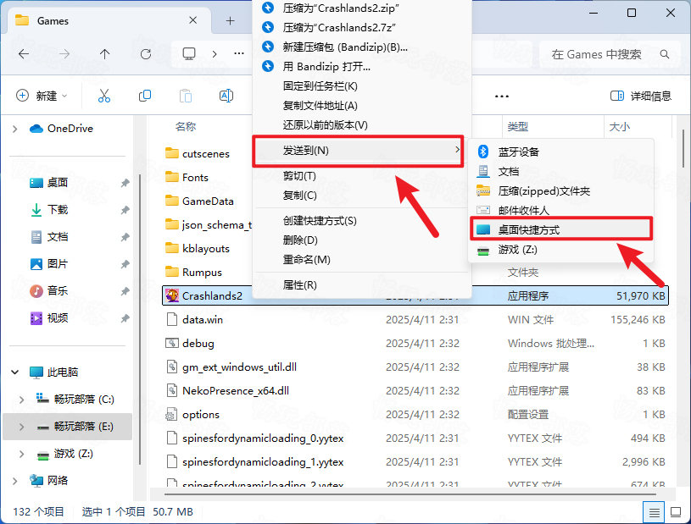
Task: Select the debug batch file icon
Action: tap(172, 343)
